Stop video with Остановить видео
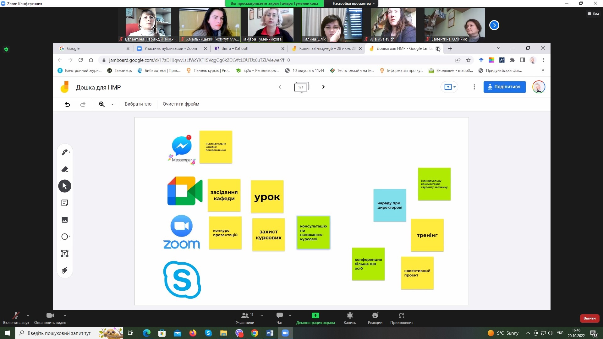 click(50, 318)
